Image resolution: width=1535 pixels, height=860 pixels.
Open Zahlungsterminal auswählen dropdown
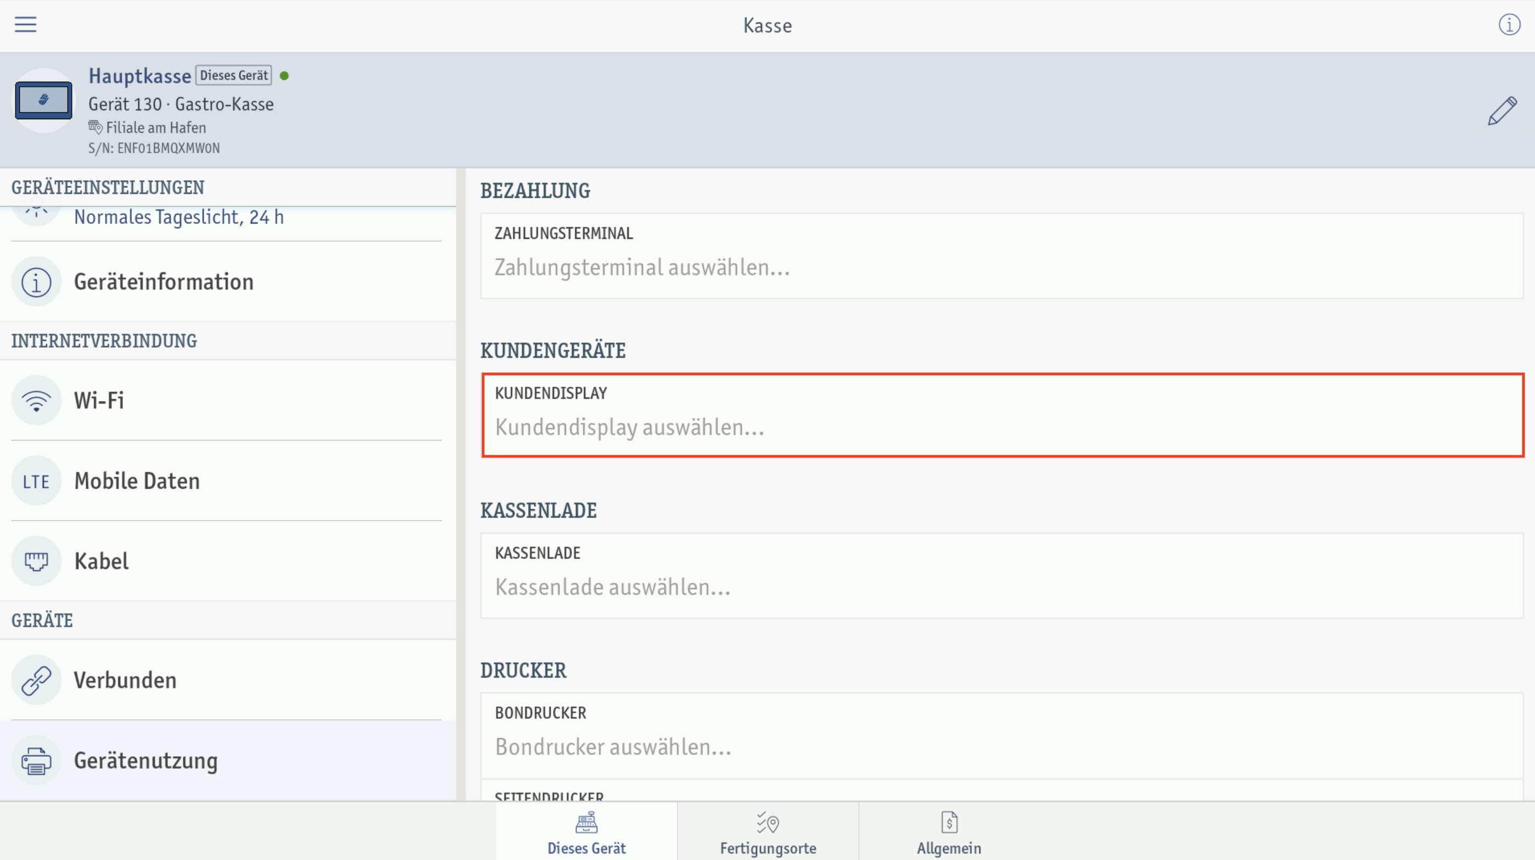click(1002, 256)
